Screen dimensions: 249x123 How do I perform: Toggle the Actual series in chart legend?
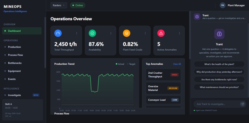click(x=120, y=64)
